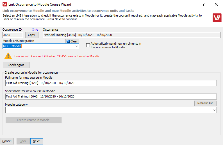Image resolution: width=223 pixels, height=145 pixels.
Task: Cancel the wizard
Action: pos(7,141)
